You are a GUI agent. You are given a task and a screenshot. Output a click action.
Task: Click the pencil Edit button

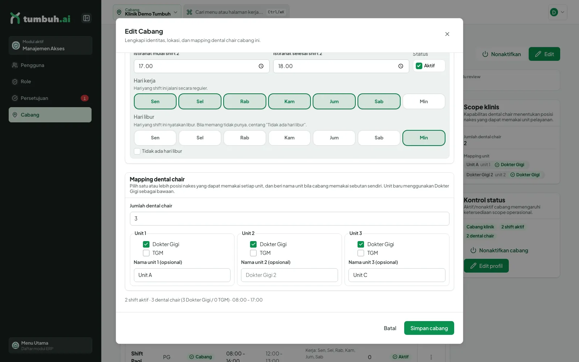[544, 54]
